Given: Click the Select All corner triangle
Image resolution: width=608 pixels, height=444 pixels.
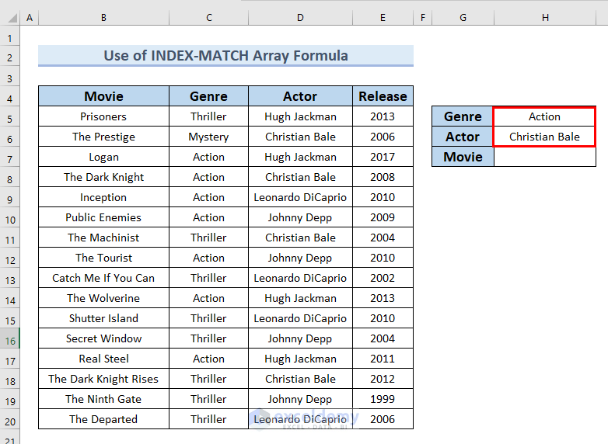Looking at the screenshot, I should click(x=9, y=17).
